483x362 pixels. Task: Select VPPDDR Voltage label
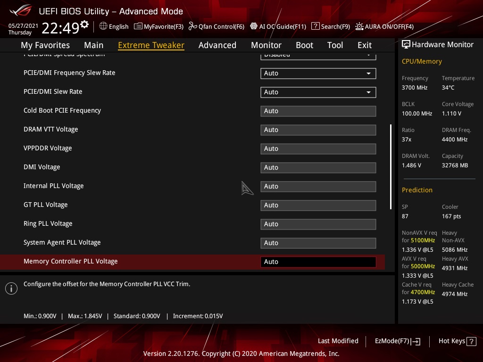[48, 148]
